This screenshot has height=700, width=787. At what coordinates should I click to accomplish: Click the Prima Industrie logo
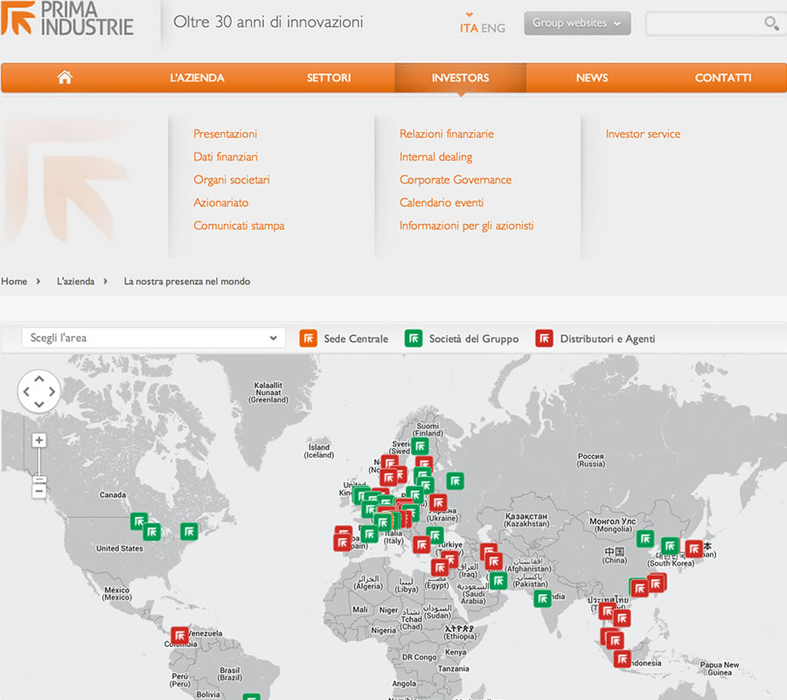(67, 18)
